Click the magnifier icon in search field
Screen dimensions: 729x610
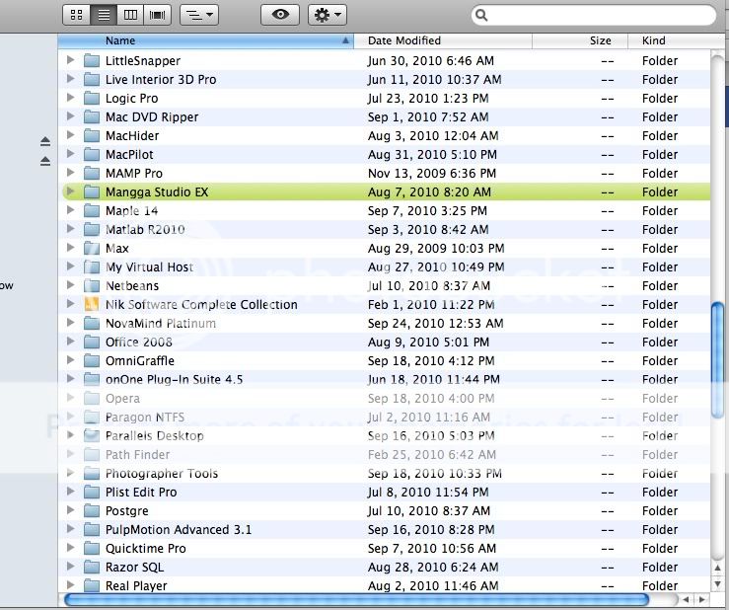[481, 16]
